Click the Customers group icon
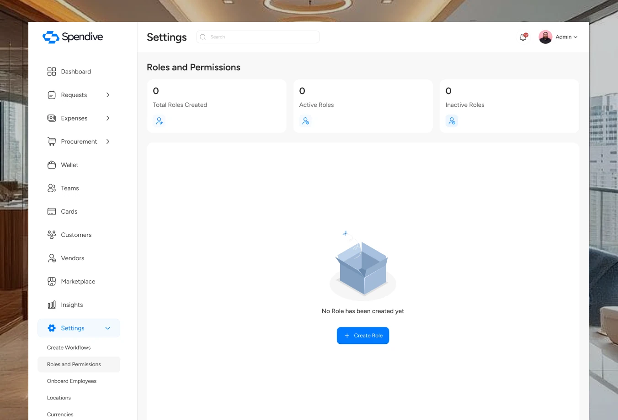The image size is (618, 420). (52, 235)
